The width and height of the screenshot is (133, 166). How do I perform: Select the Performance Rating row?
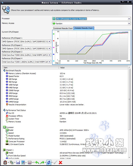pyautogui.click(x=65, y=138)
